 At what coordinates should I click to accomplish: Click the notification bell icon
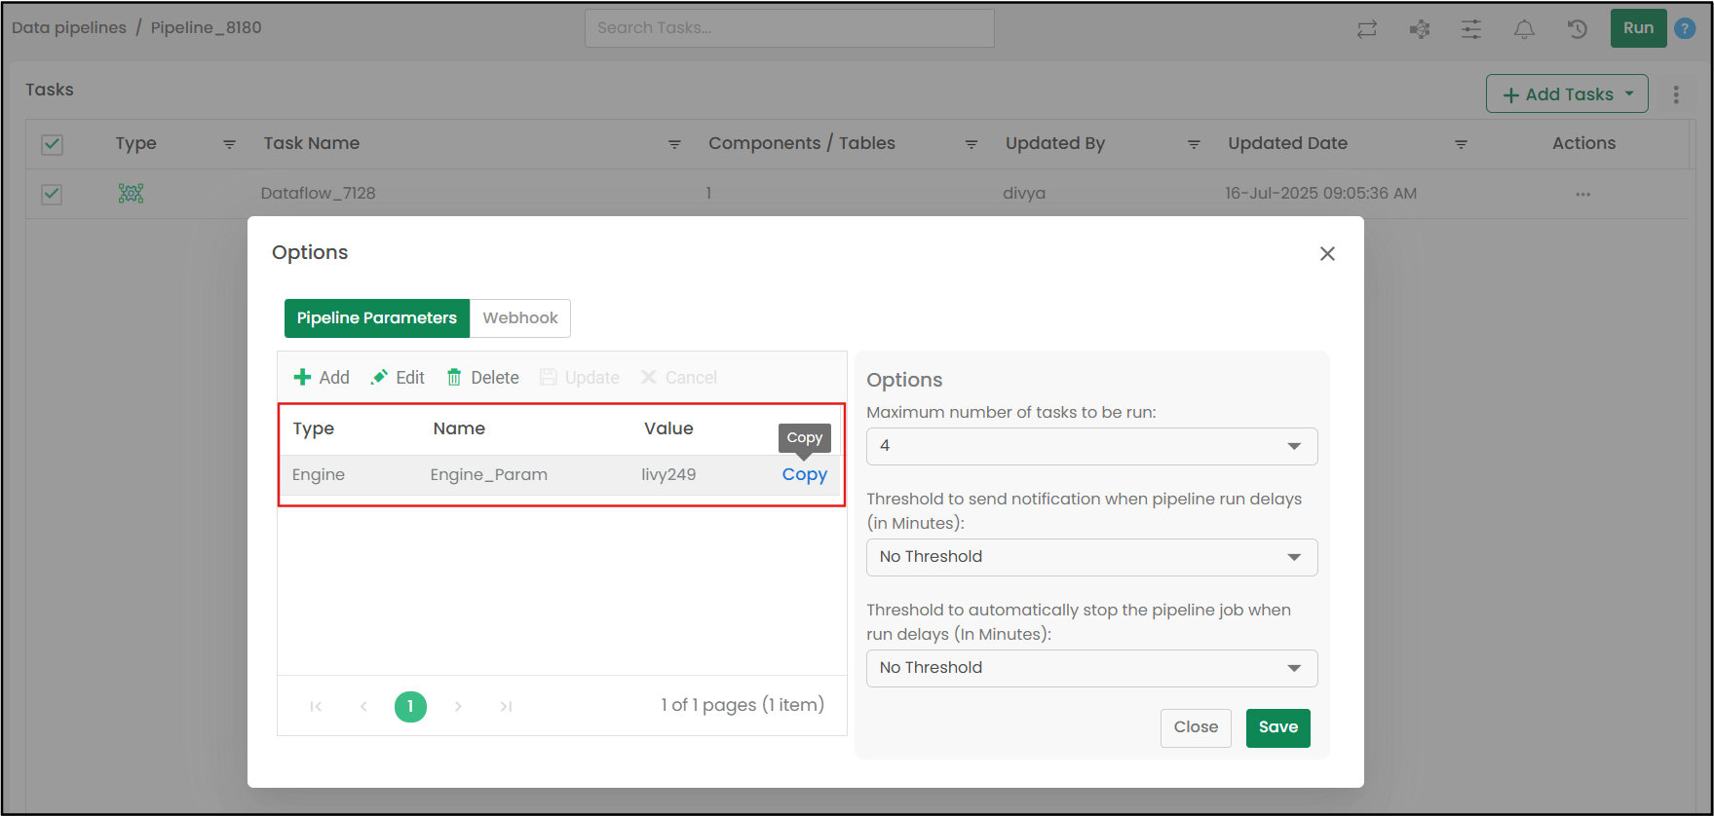(x=1524, y=29)
